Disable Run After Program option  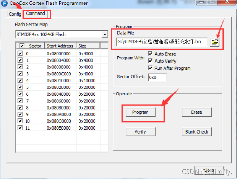click(x=150, y=68)
